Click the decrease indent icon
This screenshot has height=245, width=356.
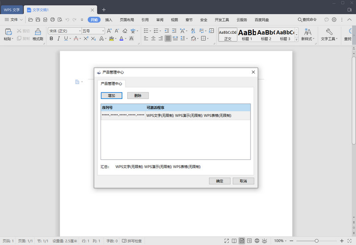point(166,31)
